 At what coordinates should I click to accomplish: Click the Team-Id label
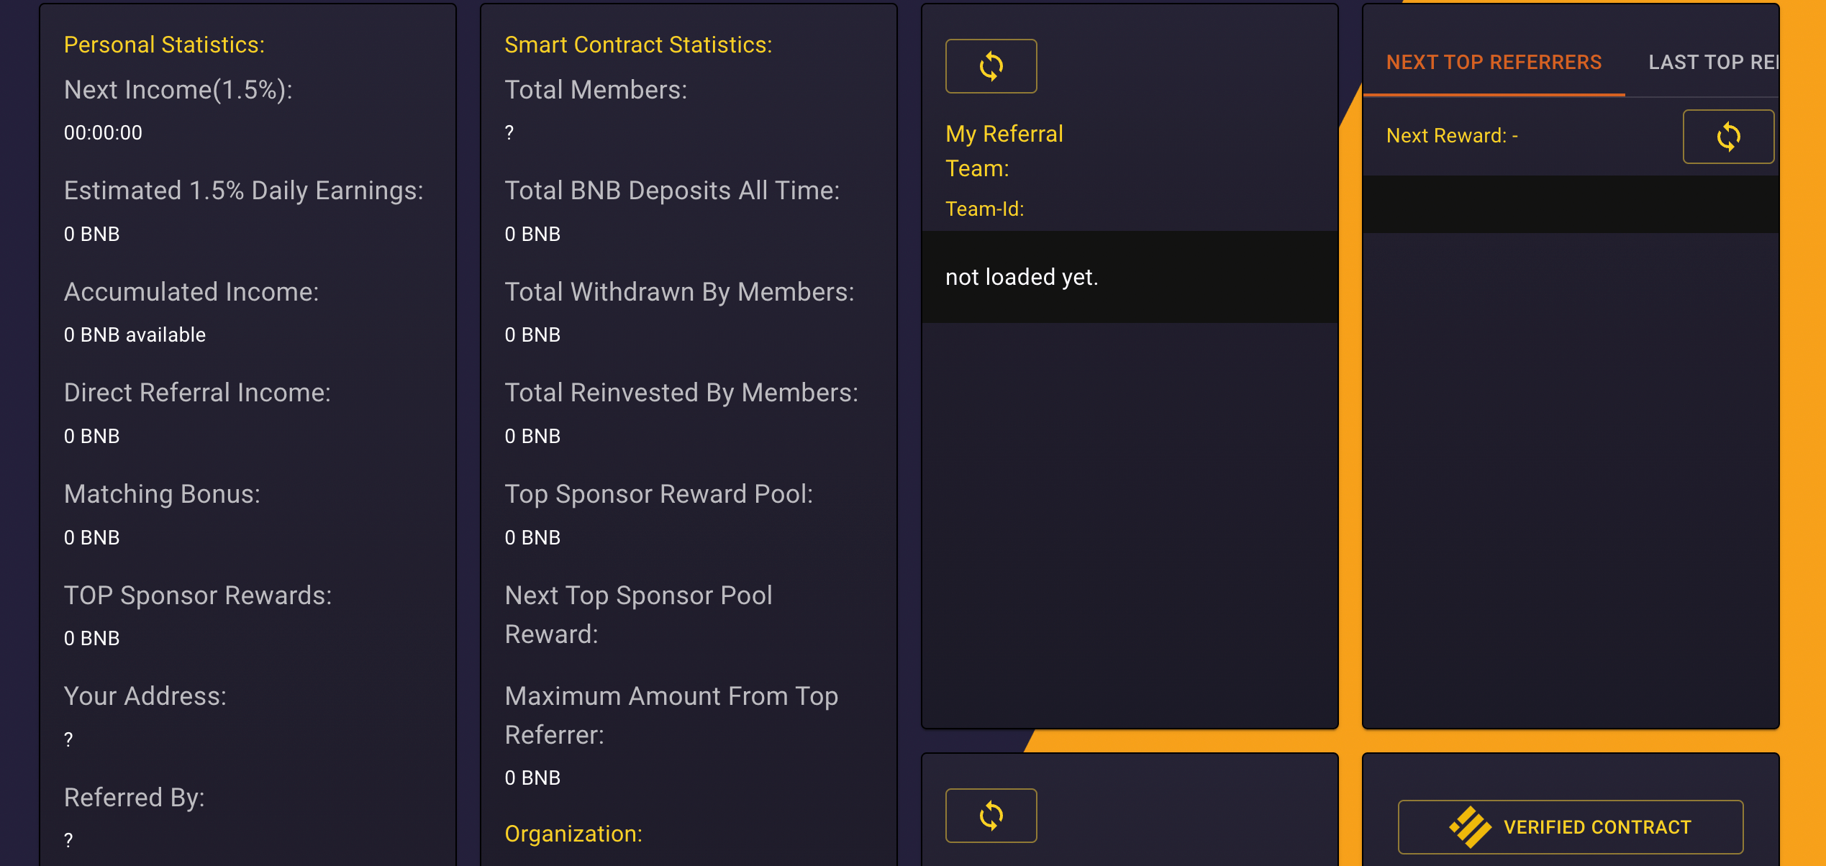pos(984,209)
